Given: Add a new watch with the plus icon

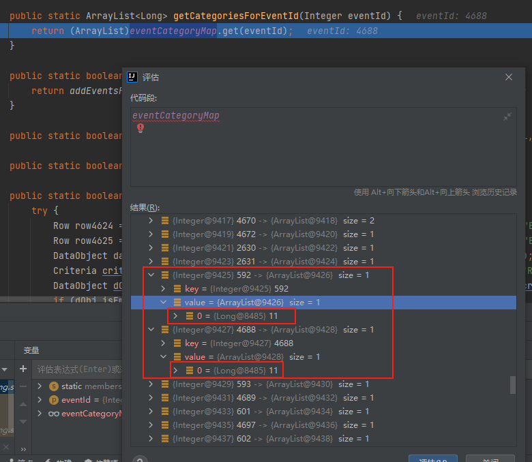Looking at the screenshot, I should click(23, 369).
